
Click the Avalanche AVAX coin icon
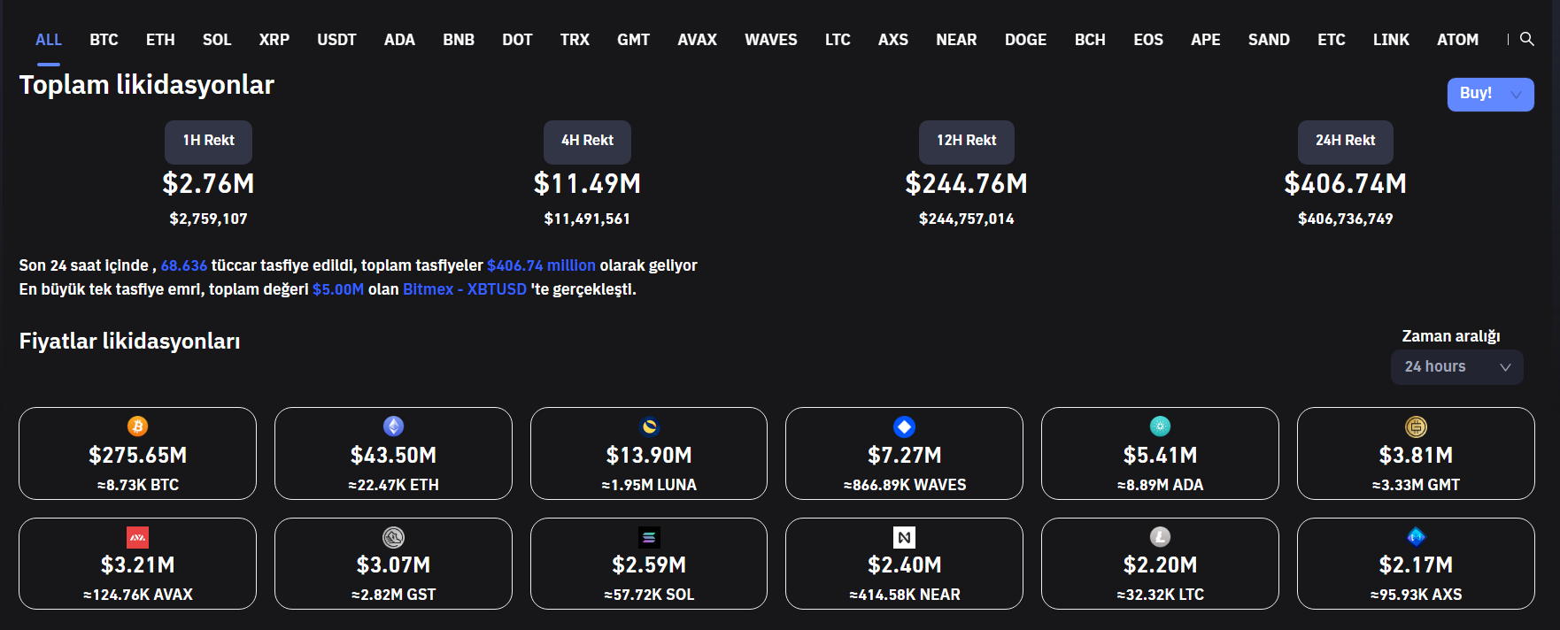pos(137,537)
